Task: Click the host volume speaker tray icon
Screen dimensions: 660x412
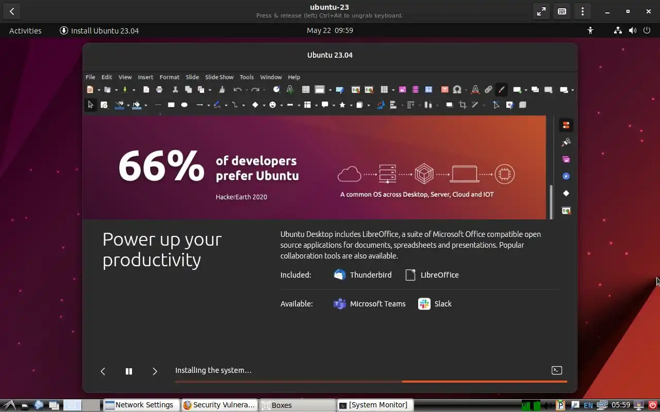Action: tap(549, 405)
